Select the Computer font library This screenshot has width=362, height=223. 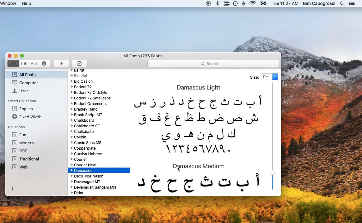(x=29, y=83)
